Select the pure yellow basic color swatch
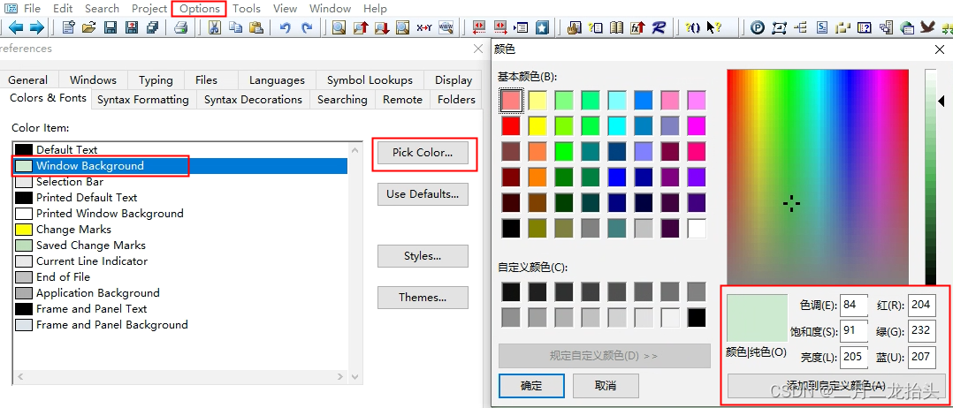953x408 pixels. click(x=537, y=125)
